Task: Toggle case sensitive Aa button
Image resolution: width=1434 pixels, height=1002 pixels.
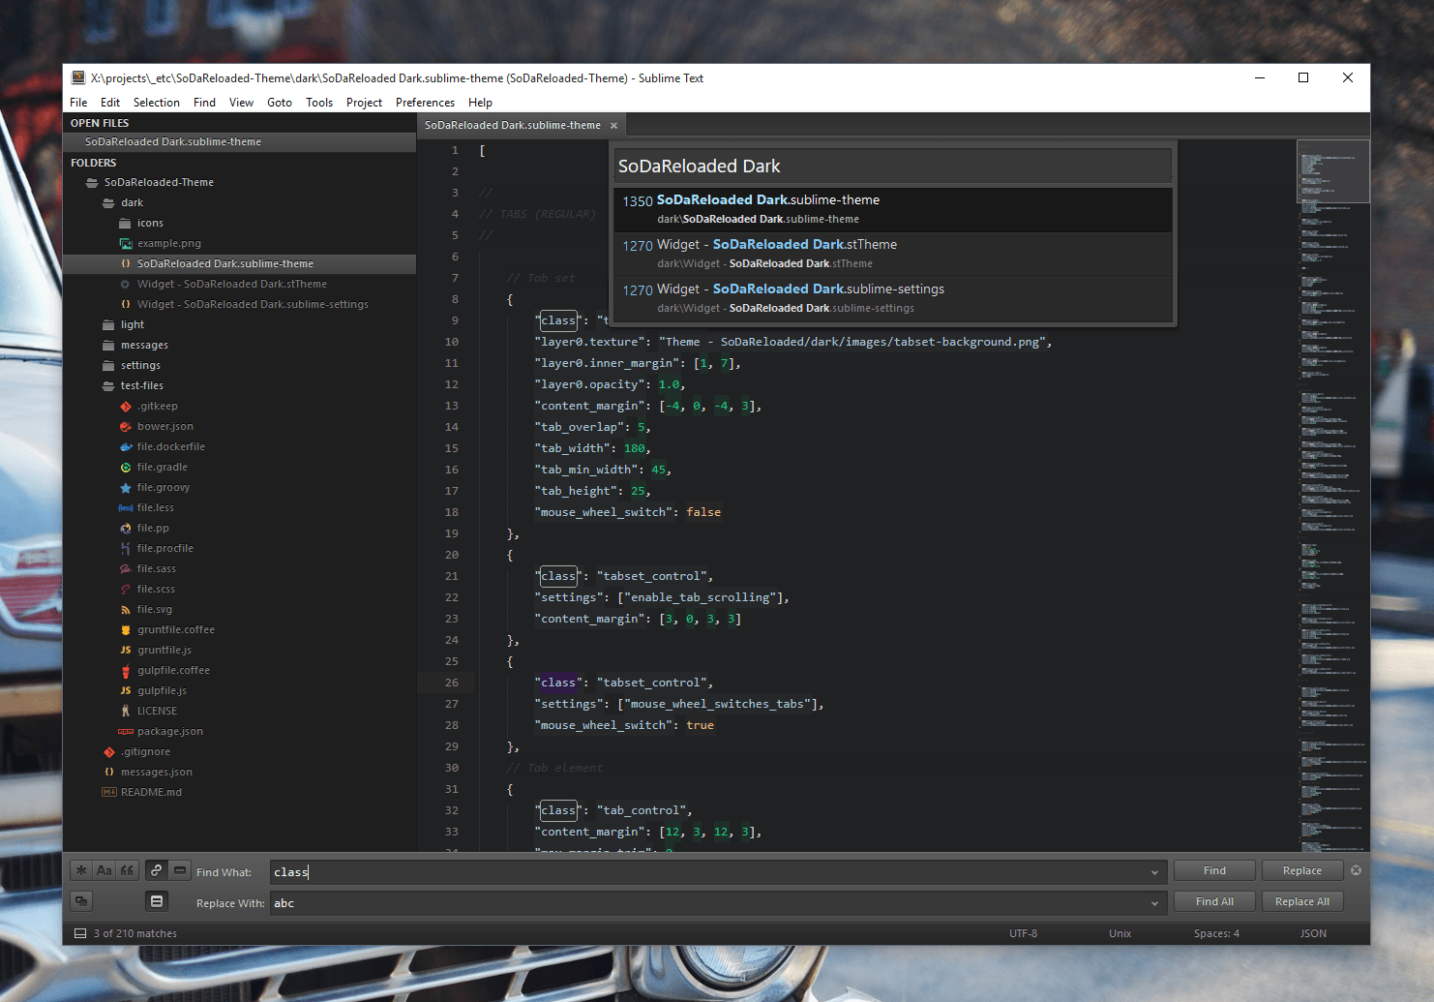Action: tap(105, 870)
